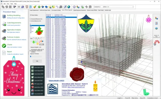This screenshot has width=161, height=99.
Task: Switch to the Analysis Logs tab
Action: (108, 10)
